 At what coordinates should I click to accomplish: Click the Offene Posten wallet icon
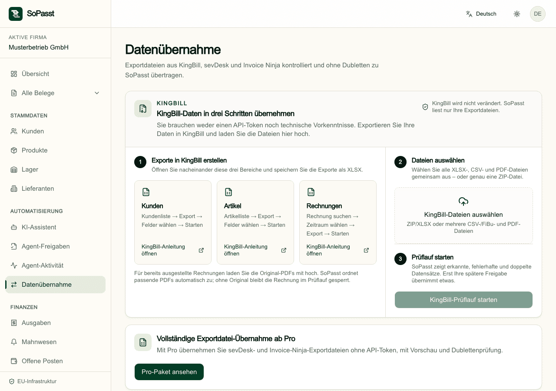point(14,361)
